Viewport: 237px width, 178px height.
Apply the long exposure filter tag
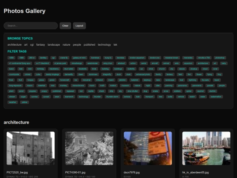(x=15, y=86)
